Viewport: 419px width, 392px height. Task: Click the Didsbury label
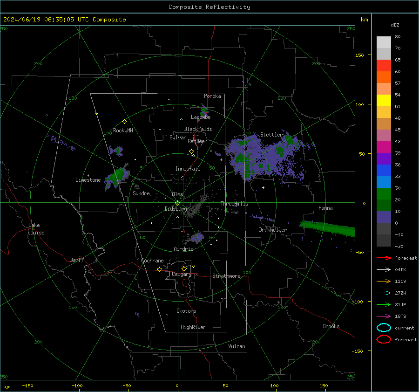click(x=176, y=209)
